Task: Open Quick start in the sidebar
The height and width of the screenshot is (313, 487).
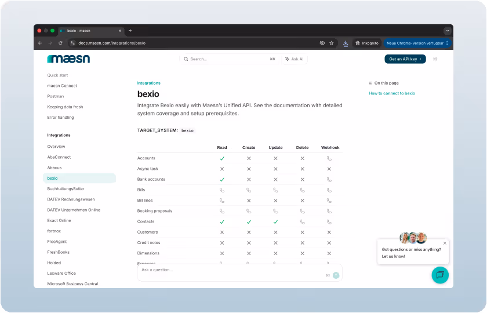Action: 57,75
